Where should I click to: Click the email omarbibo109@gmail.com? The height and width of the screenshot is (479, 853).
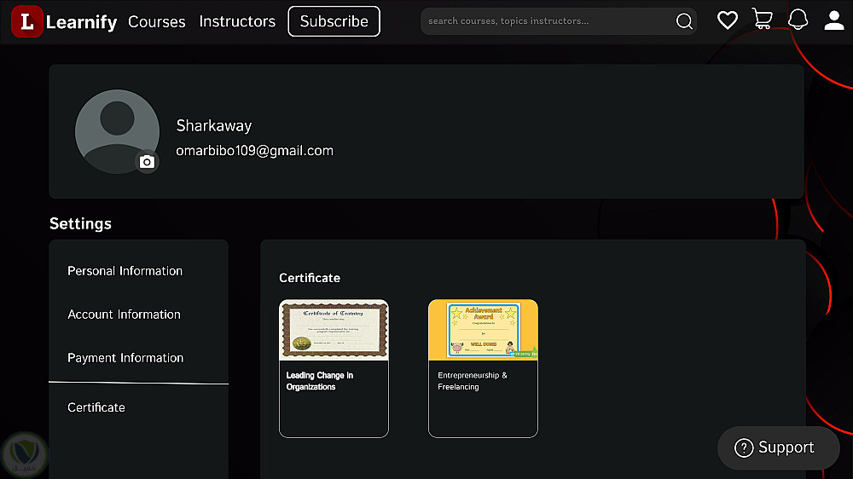(x=254, y=151)
